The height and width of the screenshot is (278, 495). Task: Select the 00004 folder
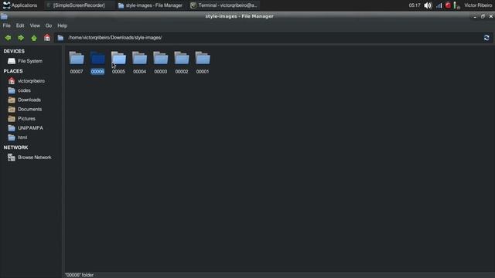click(x=139, y=63)
